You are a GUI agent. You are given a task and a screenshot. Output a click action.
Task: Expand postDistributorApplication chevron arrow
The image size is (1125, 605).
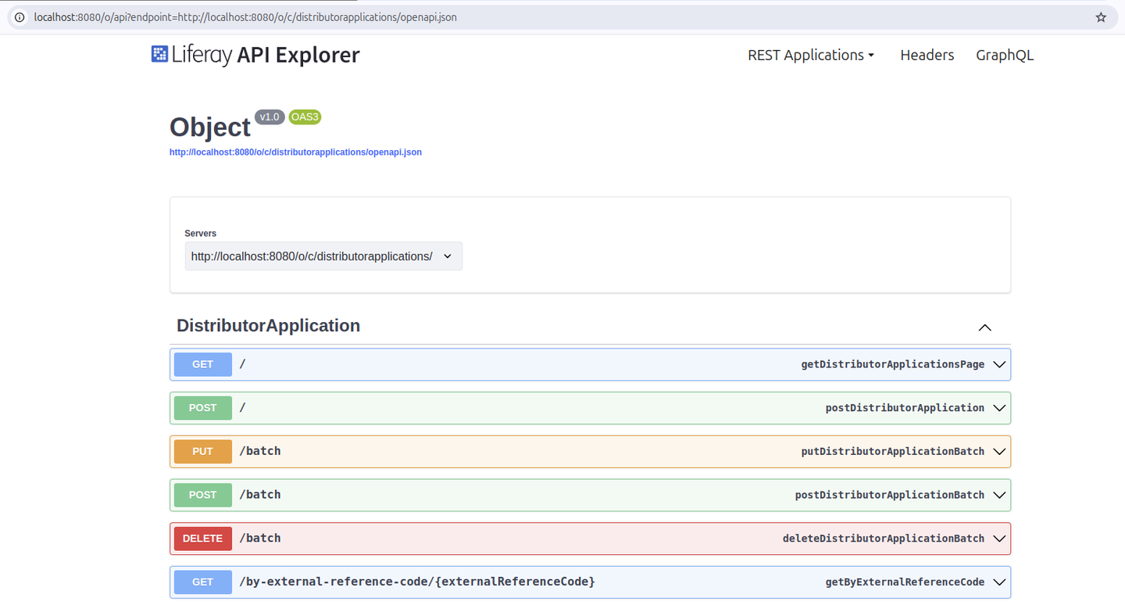998,408
